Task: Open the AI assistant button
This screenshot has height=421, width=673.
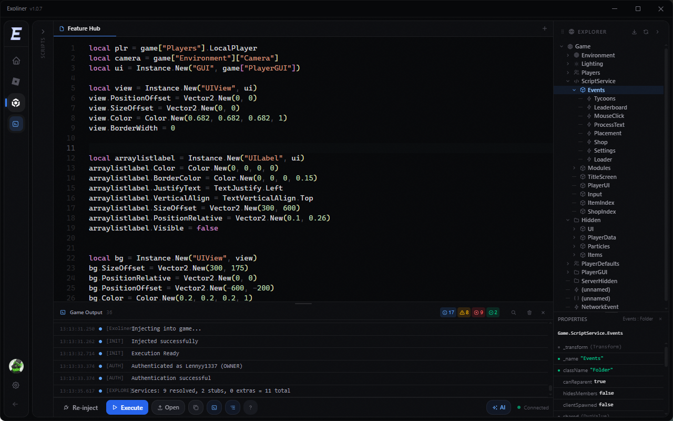Action: (498, 407)
